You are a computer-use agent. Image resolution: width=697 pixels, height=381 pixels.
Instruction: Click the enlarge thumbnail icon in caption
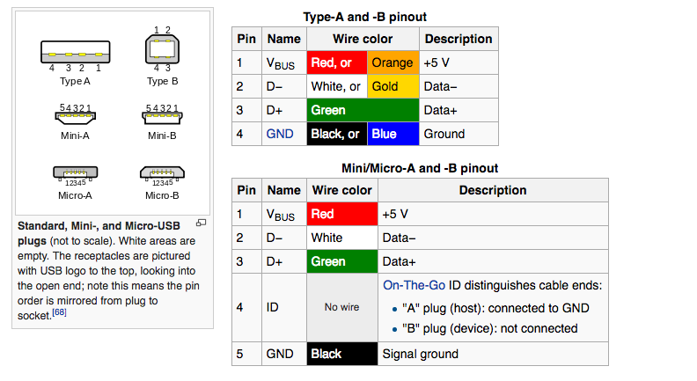[x=201, y=223]
